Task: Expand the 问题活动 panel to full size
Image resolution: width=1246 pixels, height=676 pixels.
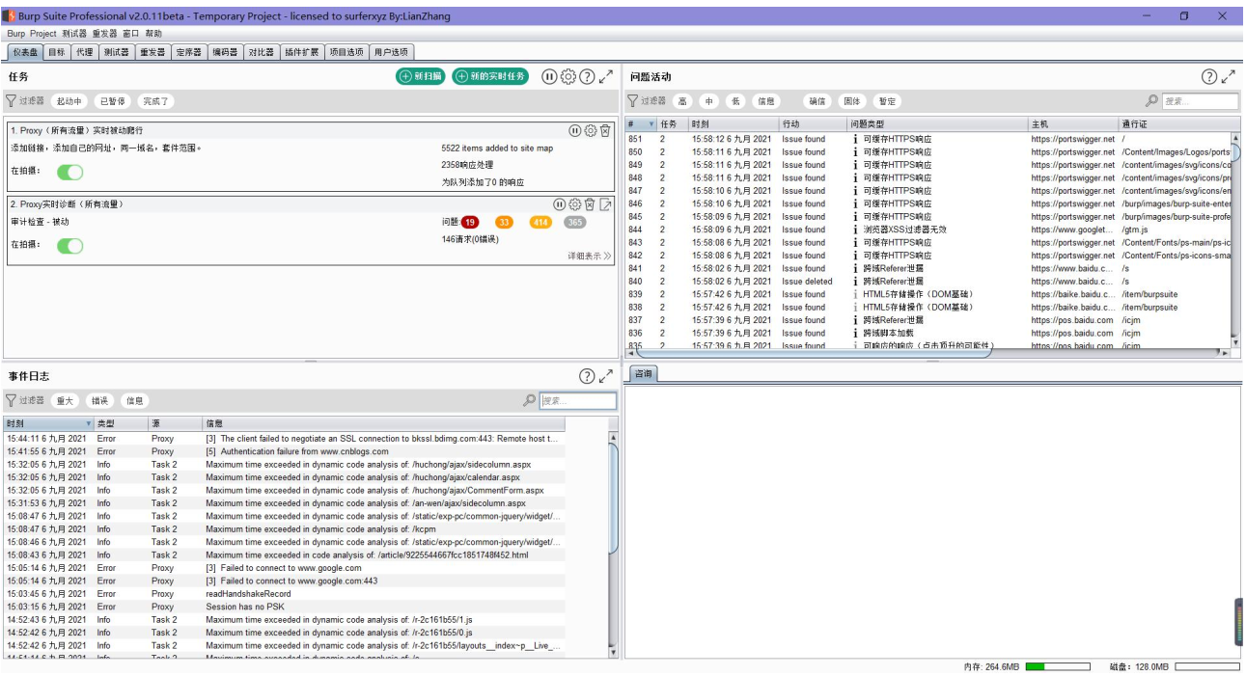Action: pyautogui.click(x=1229, y=76)
